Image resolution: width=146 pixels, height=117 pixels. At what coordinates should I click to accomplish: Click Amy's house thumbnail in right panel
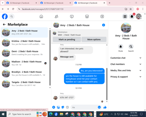126,28
